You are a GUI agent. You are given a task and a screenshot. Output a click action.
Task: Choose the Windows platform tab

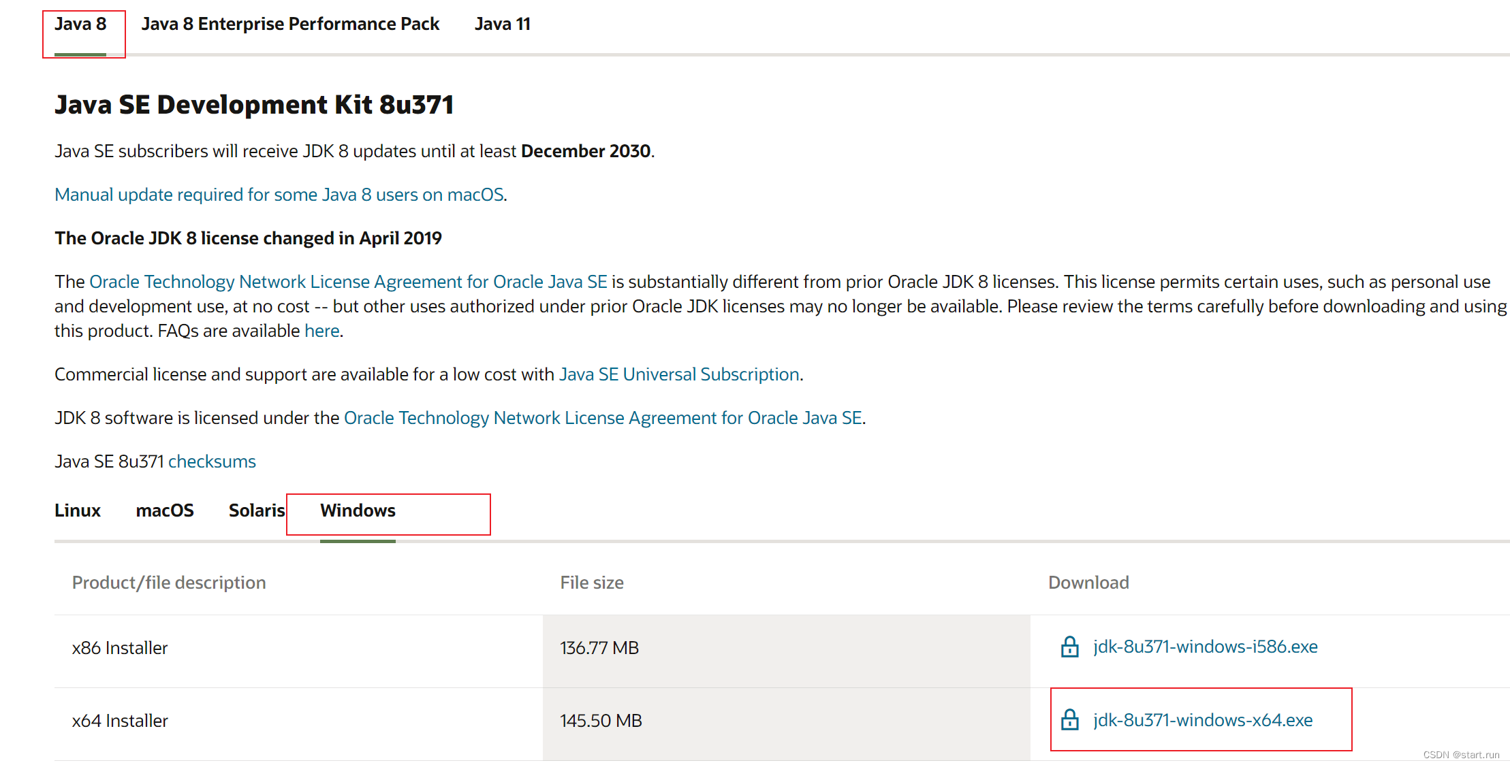pyautogui.click(x=358, y=510)
